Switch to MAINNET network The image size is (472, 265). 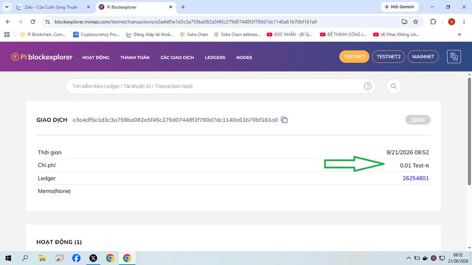pos(423,57)
